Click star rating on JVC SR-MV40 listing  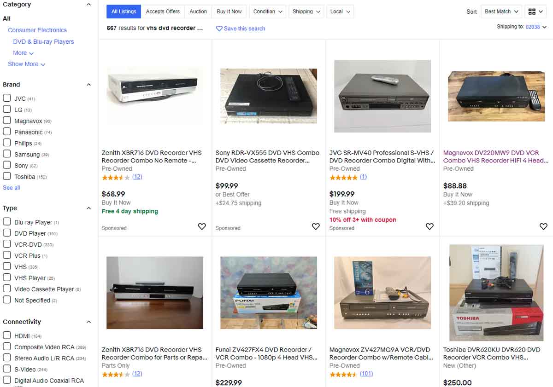(x=343, y=177)
